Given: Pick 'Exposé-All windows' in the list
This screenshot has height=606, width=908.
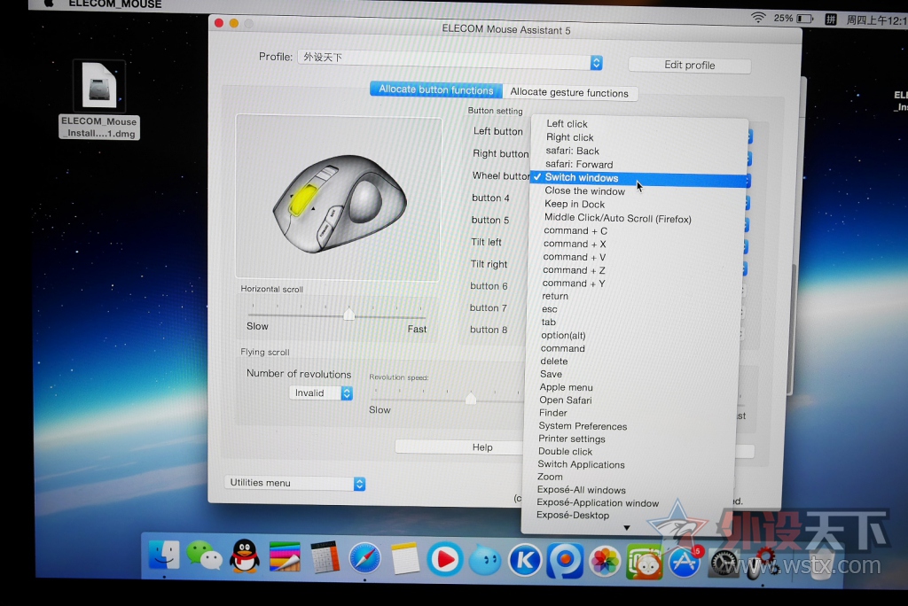Looking at the screenshot, I should click(x=581, y=490).
